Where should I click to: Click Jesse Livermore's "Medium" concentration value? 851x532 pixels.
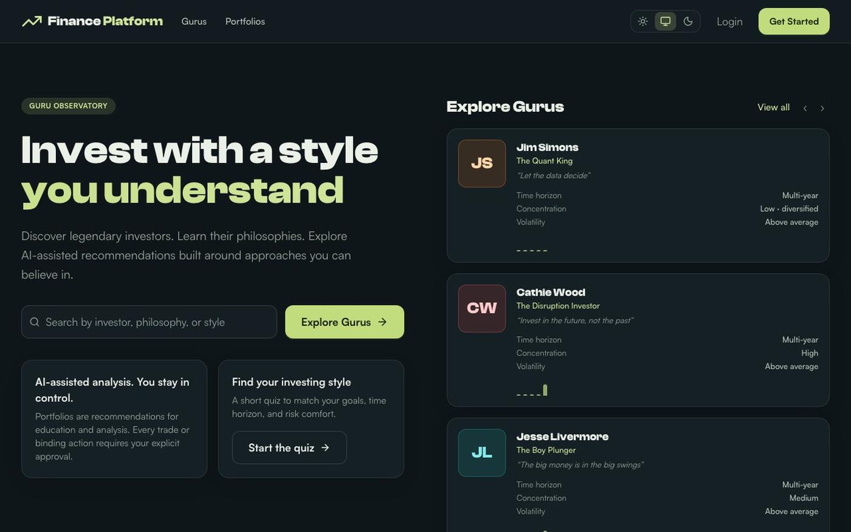click(x=804, y=498)
